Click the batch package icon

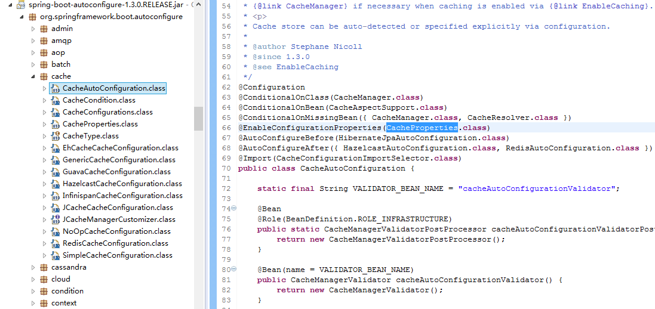tap(44, 64)
